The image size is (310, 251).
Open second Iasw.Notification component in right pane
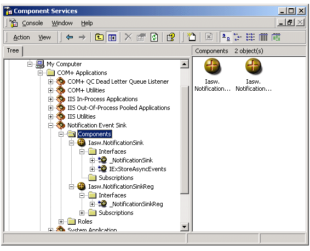click(254, 75)
